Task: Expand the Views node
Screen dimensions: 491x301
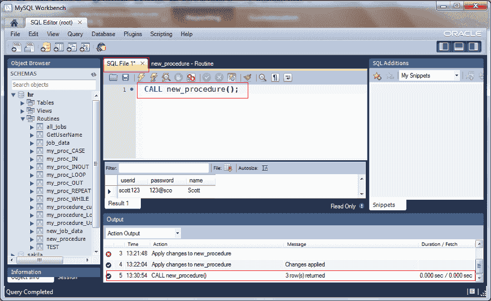Action: coord(22,111)
